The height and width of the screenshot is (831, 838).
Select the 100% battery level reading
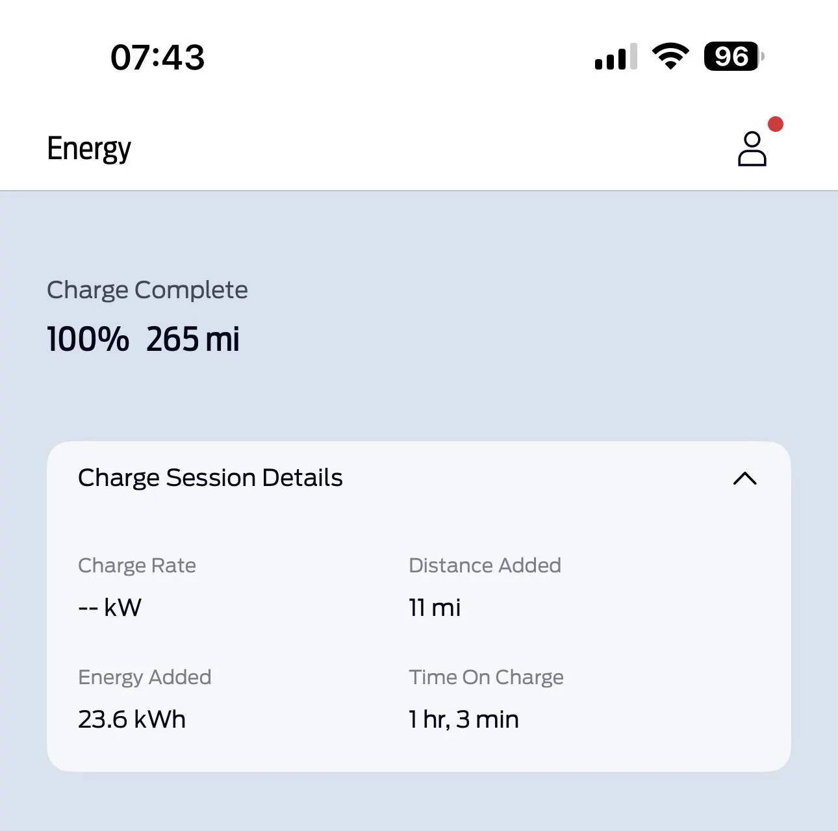88,339
